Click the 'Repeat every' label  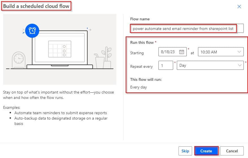142,66
